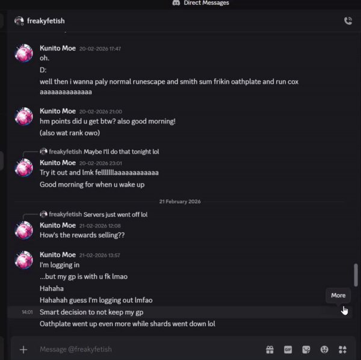Image resolution: width=361 pixels, height=360 pixels.
Task: Open the Apps launcher icon
Action: 342,349
